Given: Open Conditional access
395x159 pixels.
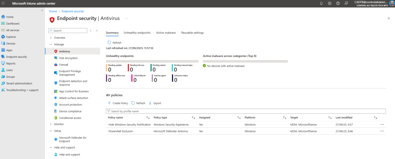Looking at the screenshot, I should (70, 118).
